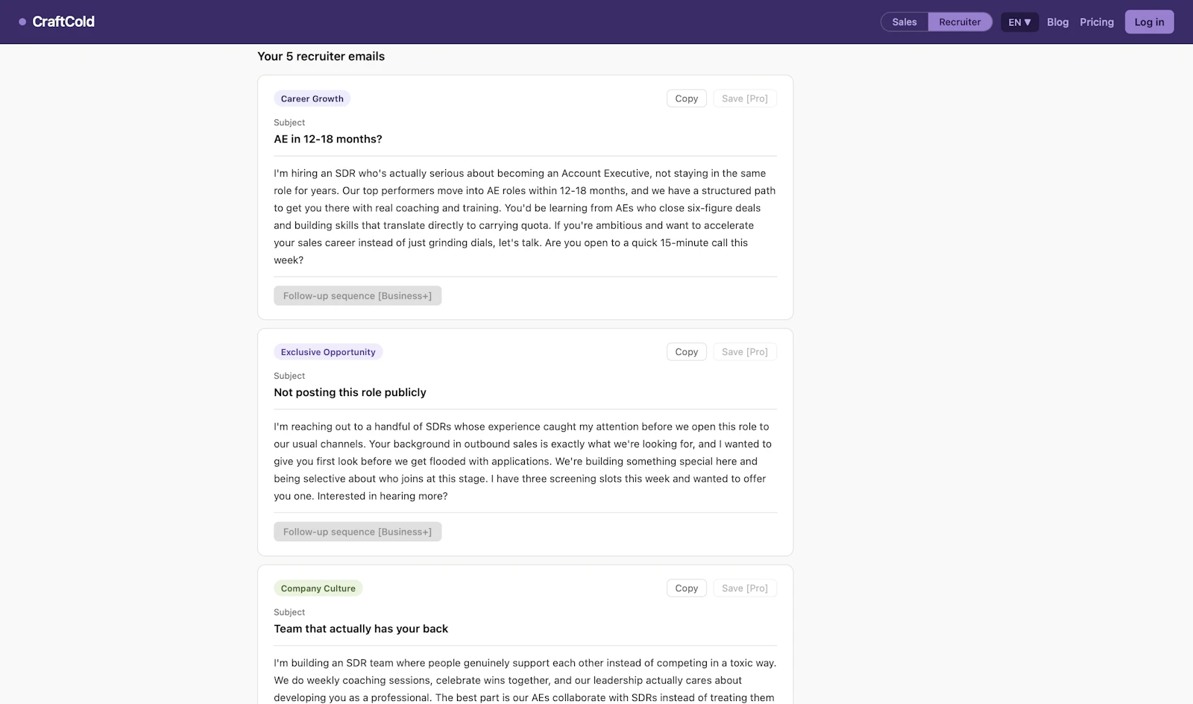Image resolution: width=1193 pixels, height=704 pixels.
Task: Select the Recruiter mode toggle
Action: (x=960, y=22)
